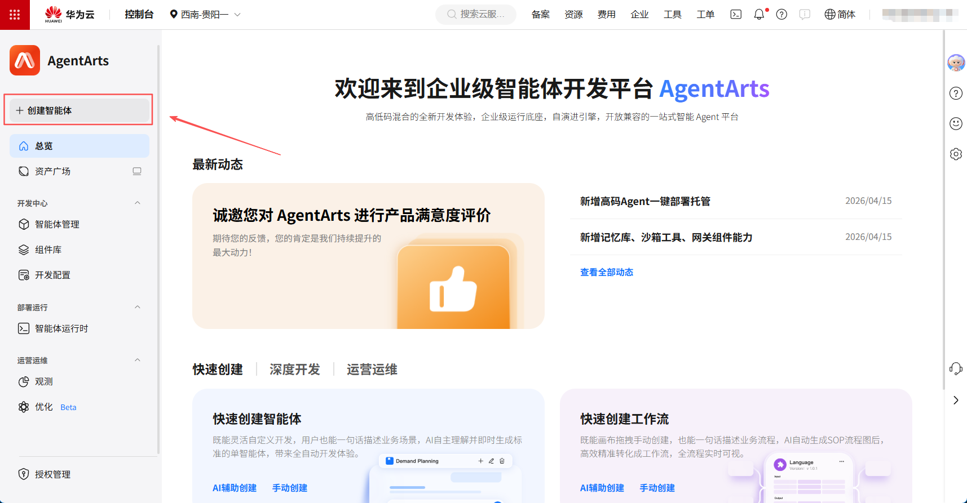Collapse the 部署运行 section
Screen dimensions: 967x503
(138, 307)
